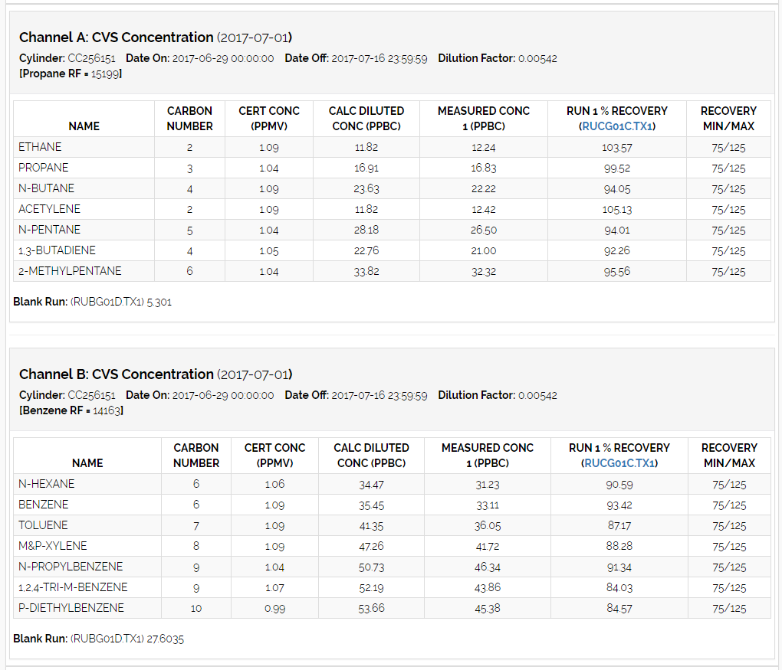Click the TOLUENE row name
This screenshot has height=670, width=782.
point(43,525)
